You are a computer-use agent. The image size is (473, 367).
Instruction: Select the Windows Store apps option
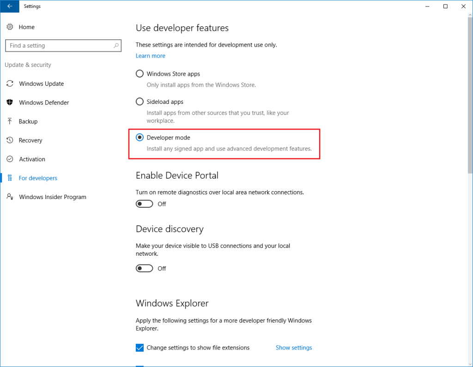[139, 74]
